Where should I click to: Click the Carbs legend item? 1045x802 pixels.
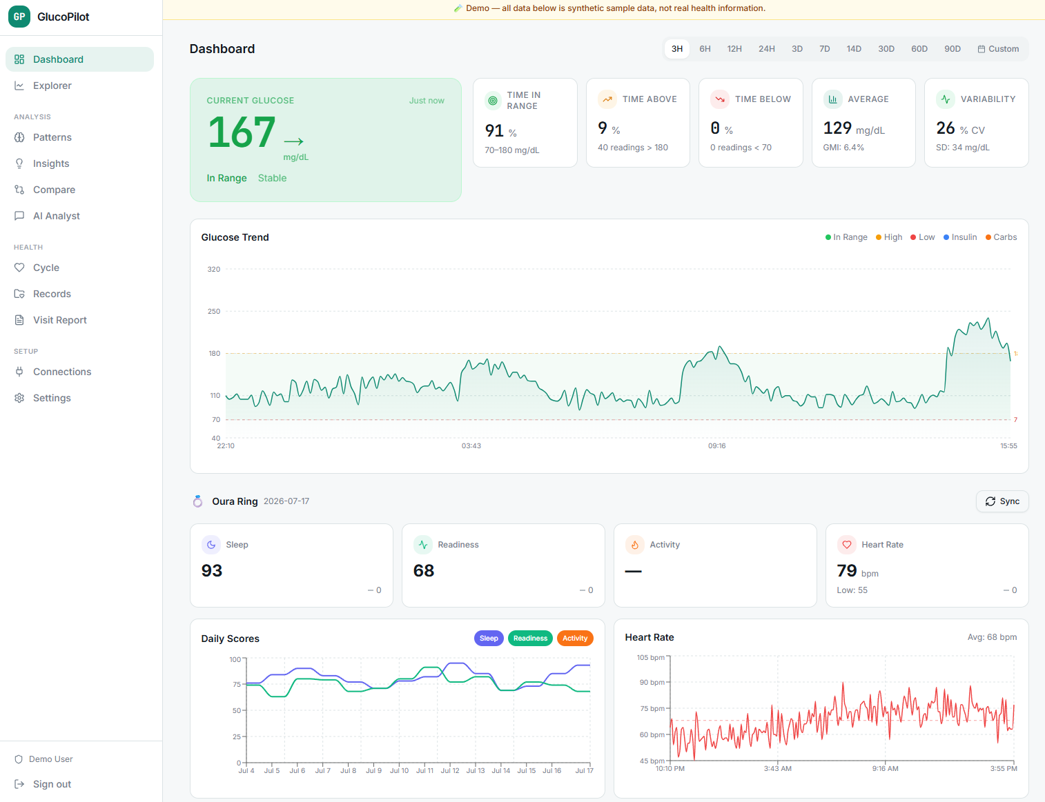[1002, 237]
